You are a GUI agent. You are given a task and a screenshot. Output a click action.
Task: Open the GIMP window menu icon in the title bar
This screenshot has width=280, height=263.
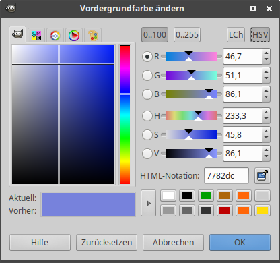tap(11, 9)
